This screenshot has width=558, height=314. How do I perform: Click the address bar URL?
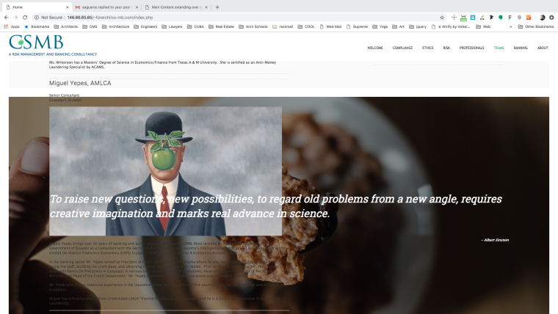(x=110, y=17)
